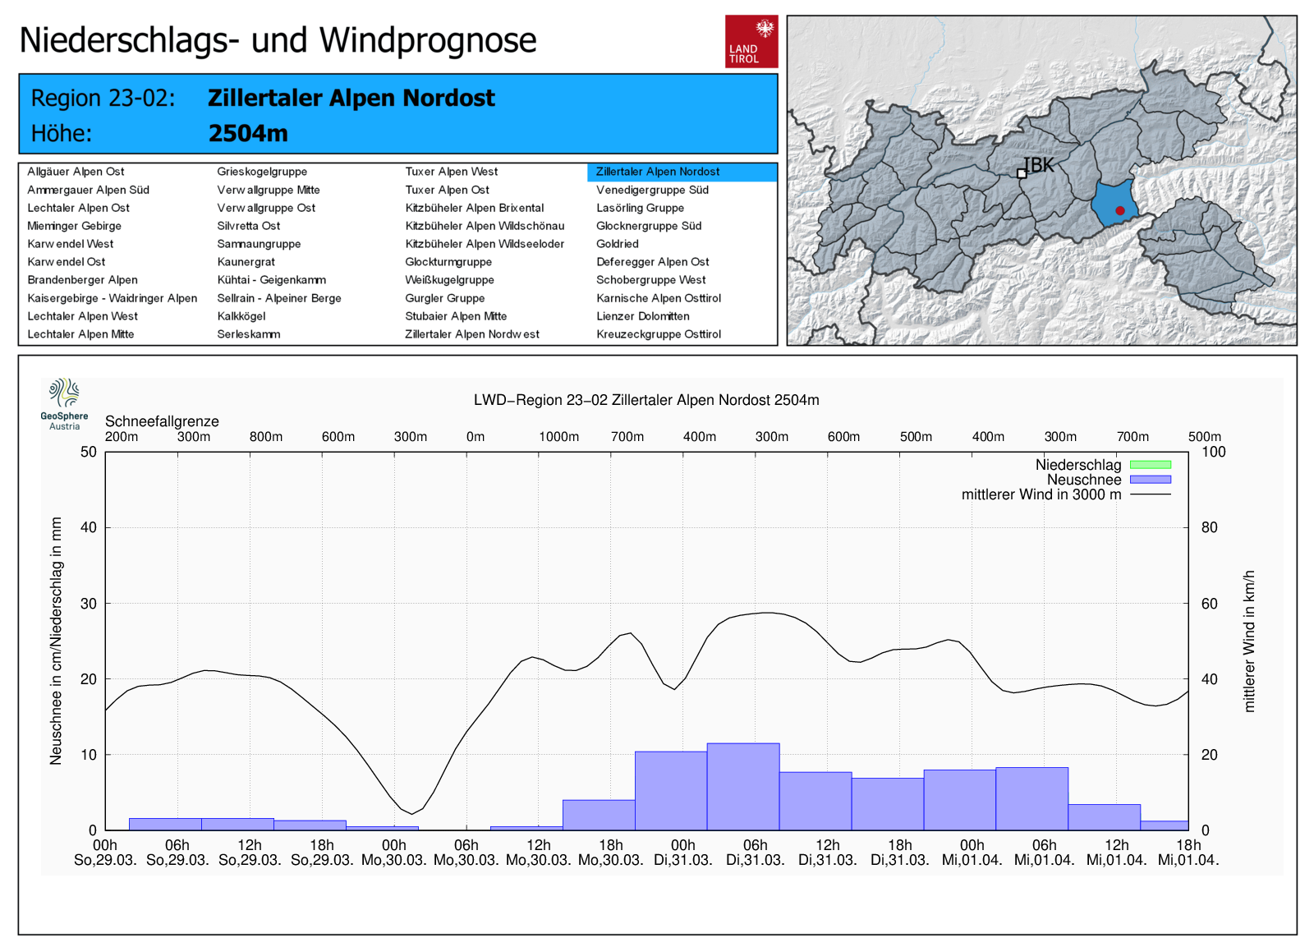Click the IBK marker on the map
This screenshot has width=1314, height=947.
coord(1022,173)
